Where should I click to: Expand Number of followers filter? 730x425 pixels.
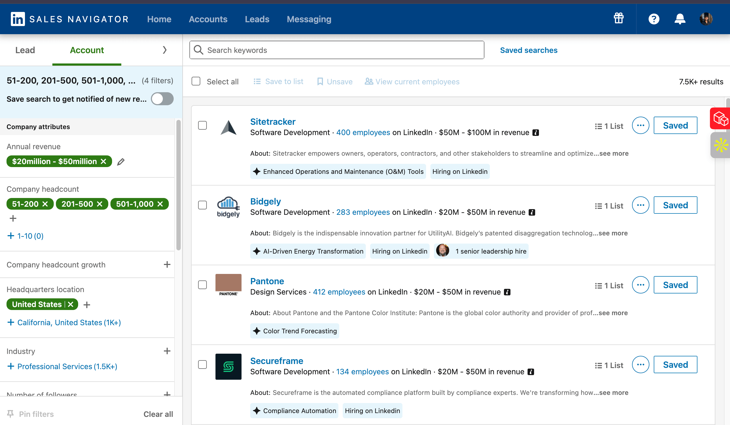click(x=167, y=394)
